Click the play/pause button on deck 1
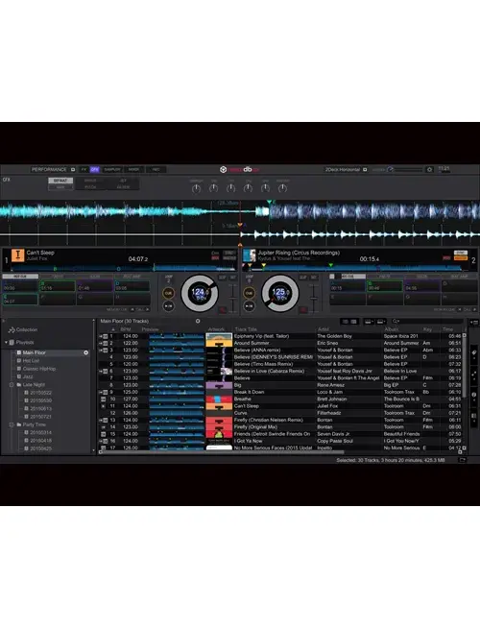The image size is (480, 629). pyautogui.click(x=168, y=306)
